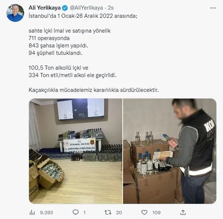Click the view analytics bar chart icon

[x=32, y=212]
